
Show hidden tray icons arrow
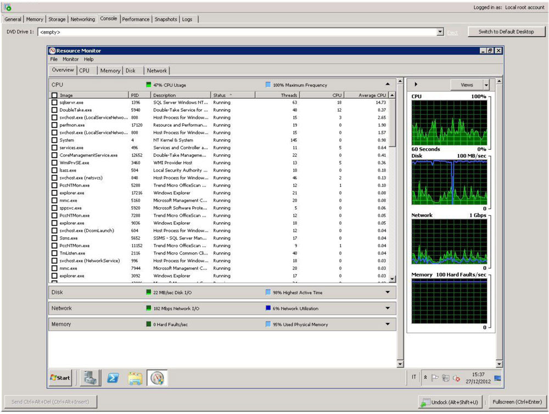[425, 378]
